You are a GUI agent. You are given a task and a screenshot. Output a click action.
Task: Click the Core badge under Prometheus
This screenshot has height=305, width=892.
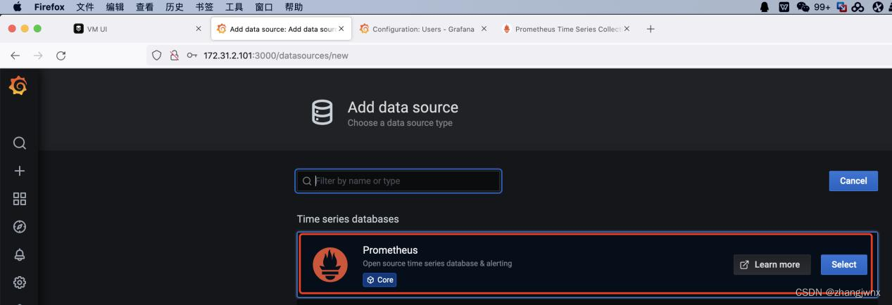379,280
